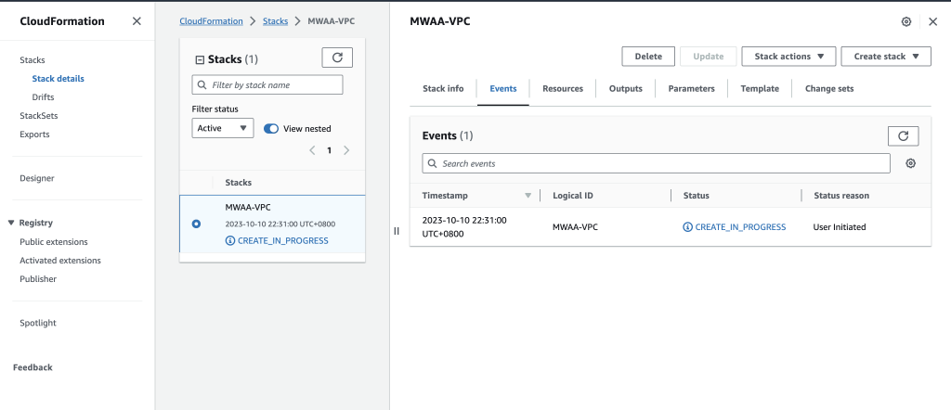Screen dimensions: 951x410
Task: Click the User Initiated status reason
Action: point(840,227)
